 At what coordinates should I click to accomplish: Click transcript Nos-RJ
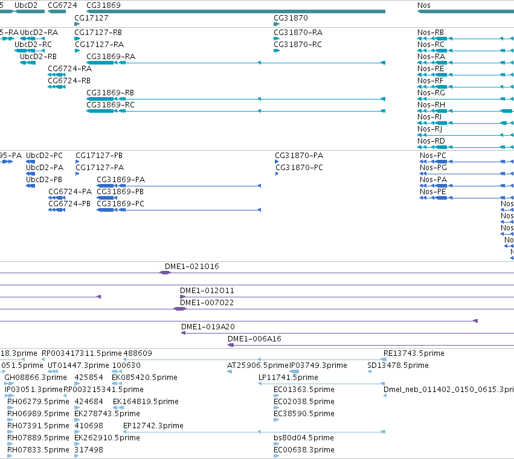tap(429, 129)
